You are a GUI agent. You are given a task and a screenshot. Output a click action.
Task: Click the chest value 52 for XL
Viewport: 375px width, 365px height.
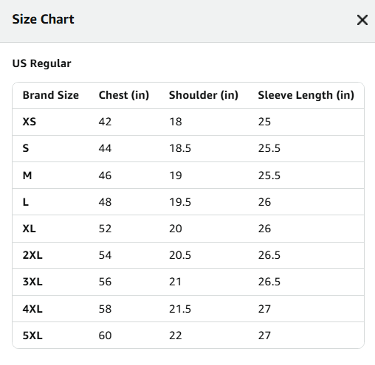(105, 229)
